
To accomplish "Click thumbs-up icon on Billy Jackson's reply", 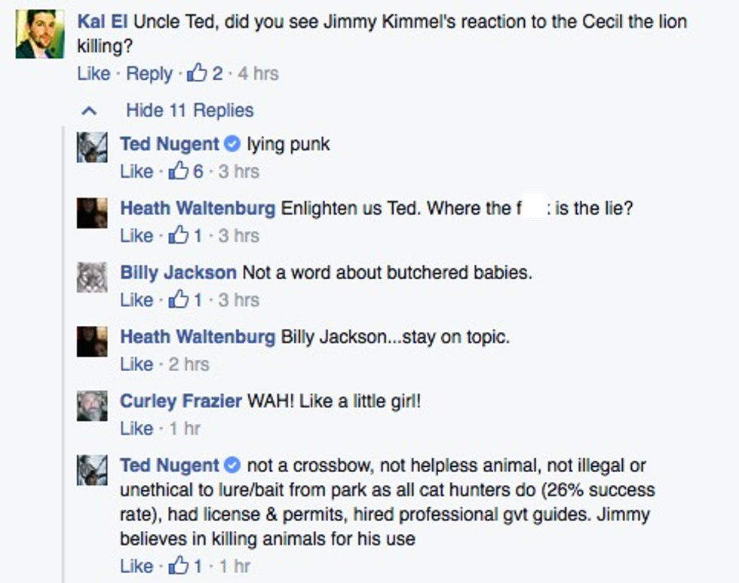I will (179, 299).
